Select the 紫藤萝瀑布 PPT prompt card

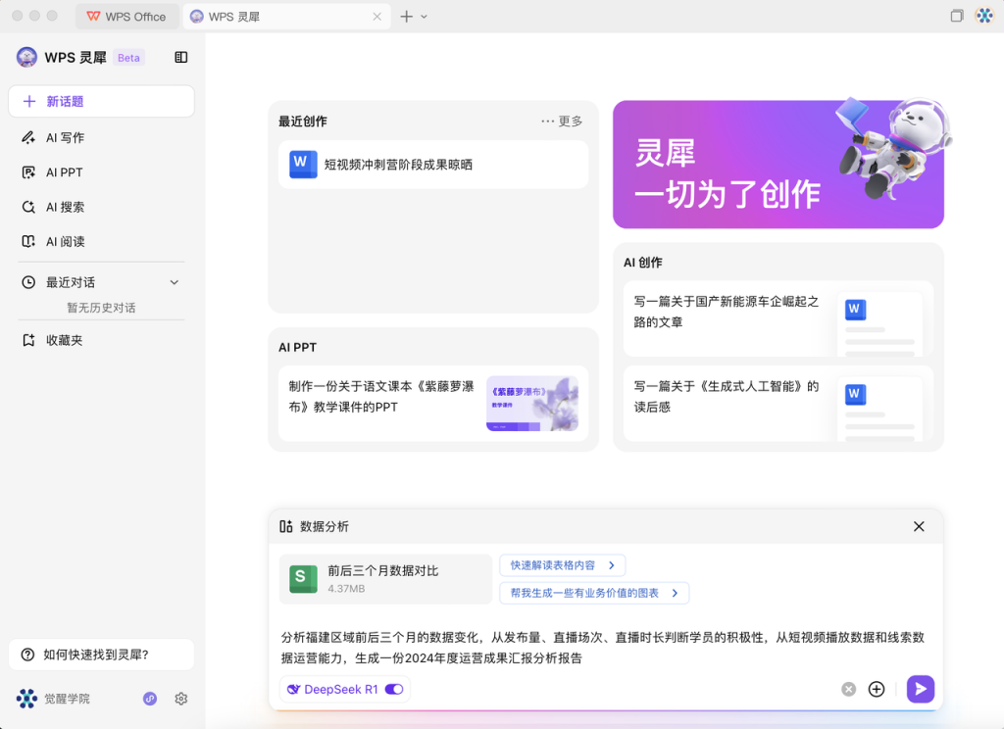[433, 404]
